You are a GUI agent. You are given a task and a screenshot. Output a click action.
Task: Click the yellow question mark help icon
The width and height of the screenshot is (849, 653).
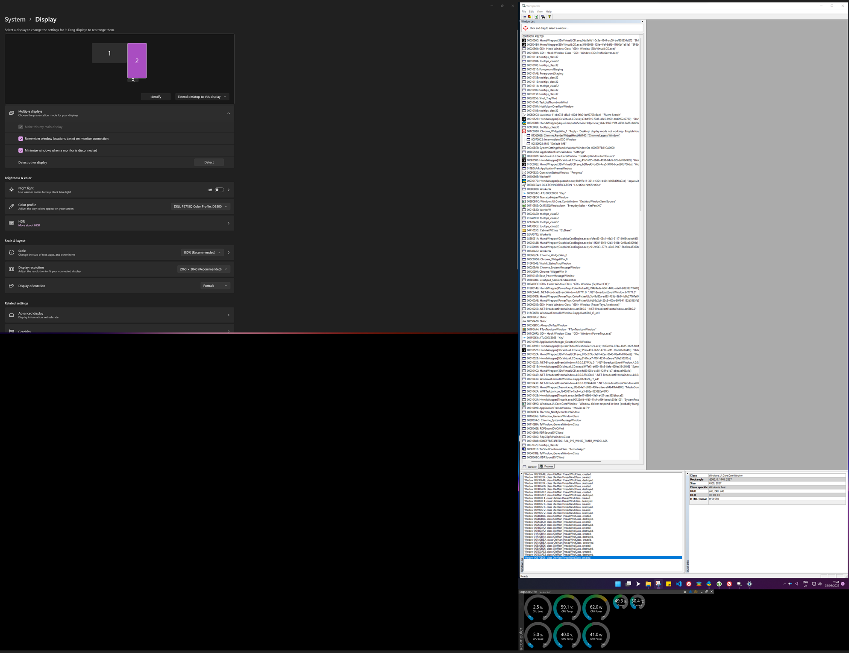click(x=549, y=17)
